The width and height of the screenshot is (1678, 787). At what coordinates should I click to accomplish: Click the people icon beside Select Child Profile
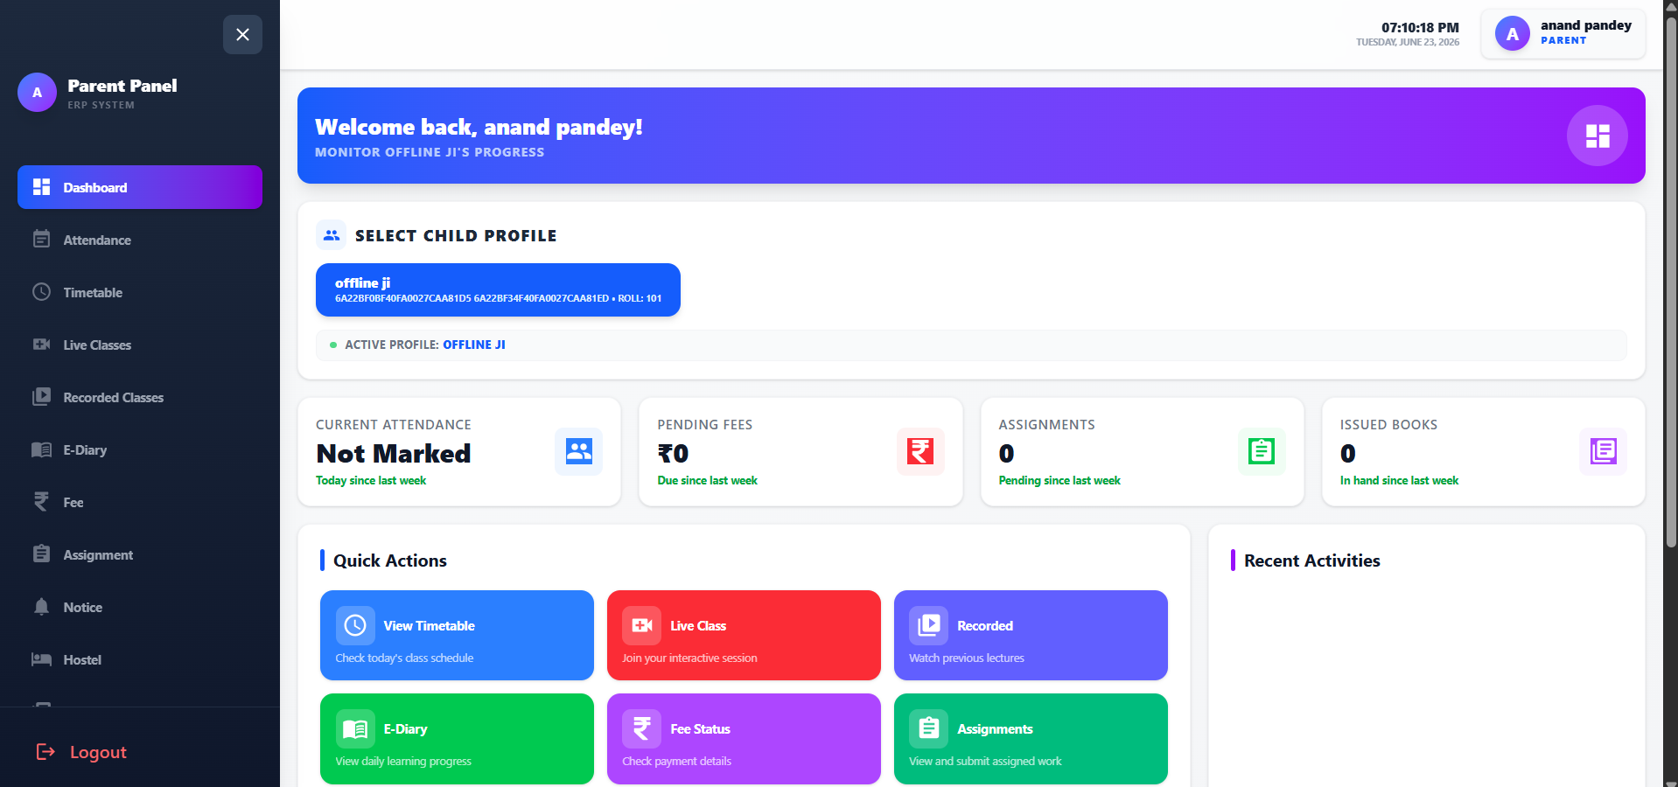332,235
